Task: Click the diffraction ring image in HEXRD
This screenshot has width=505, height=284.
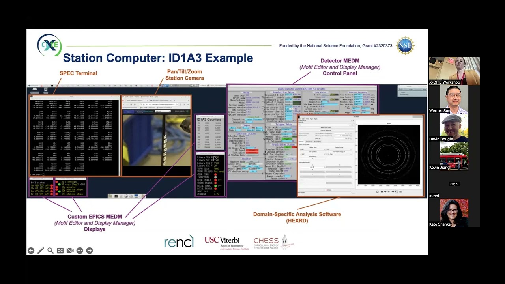Action: tap(389, 154)
